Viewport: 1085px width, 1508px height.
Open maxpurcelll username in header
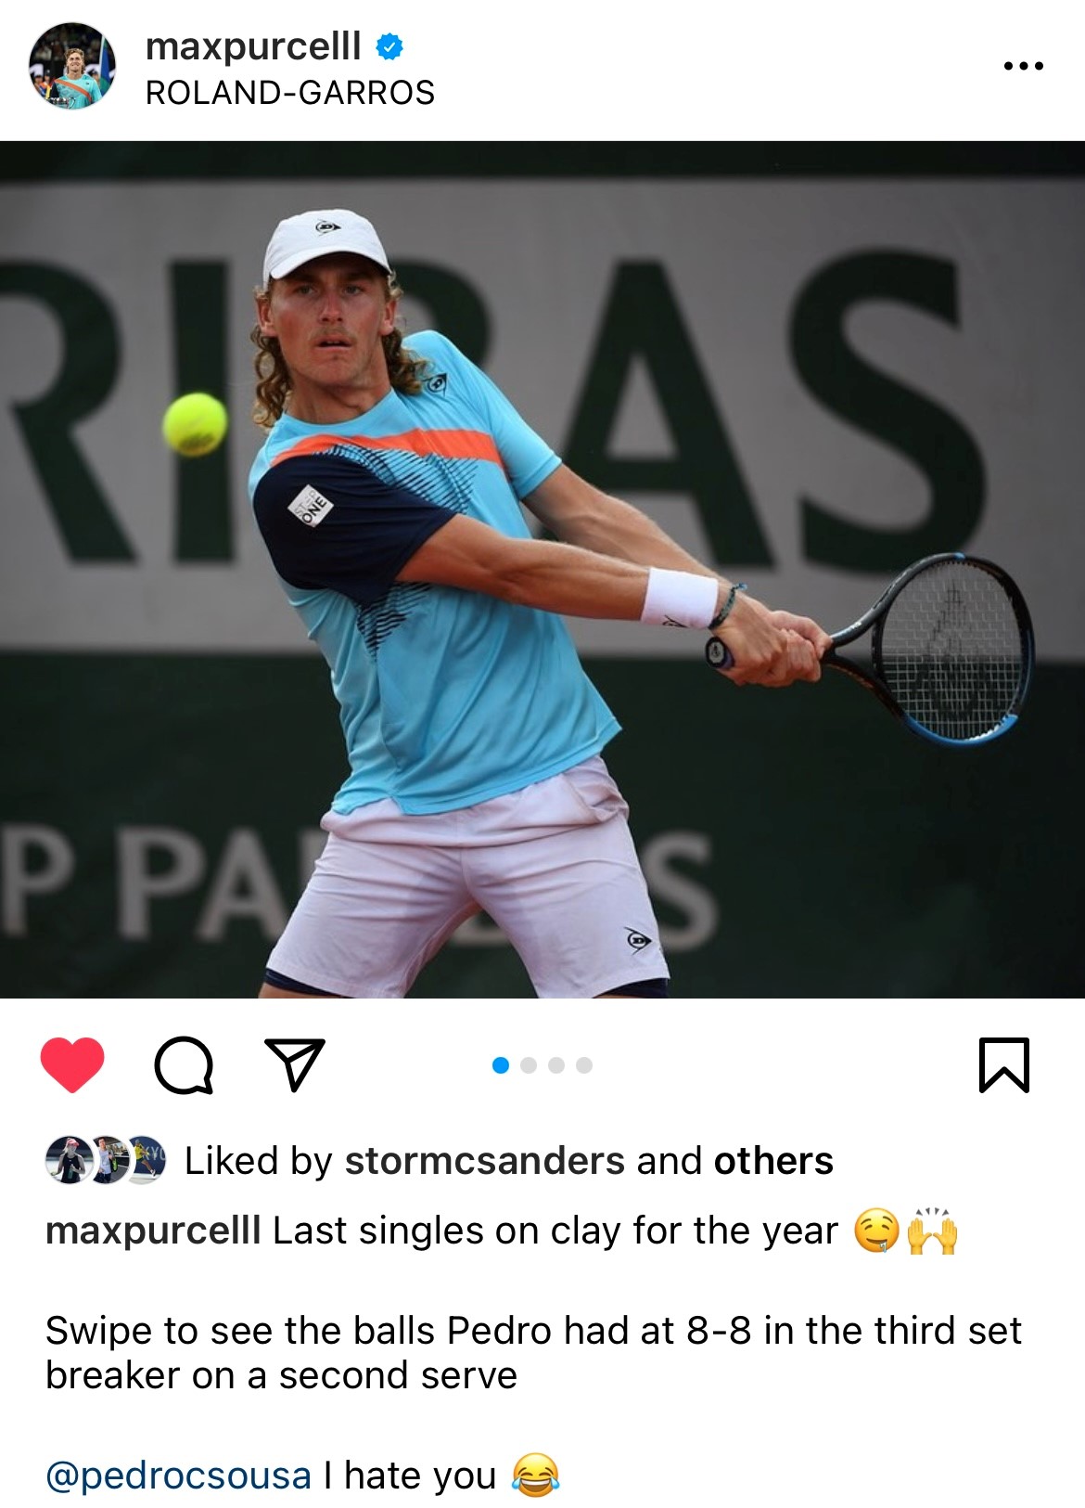click(253, 45)
